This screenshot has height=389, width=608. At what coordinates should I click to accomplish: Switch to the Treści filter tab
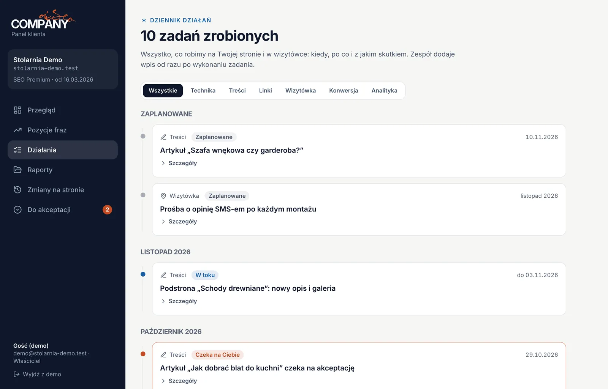pyautogui.click(x=237, y=91)
